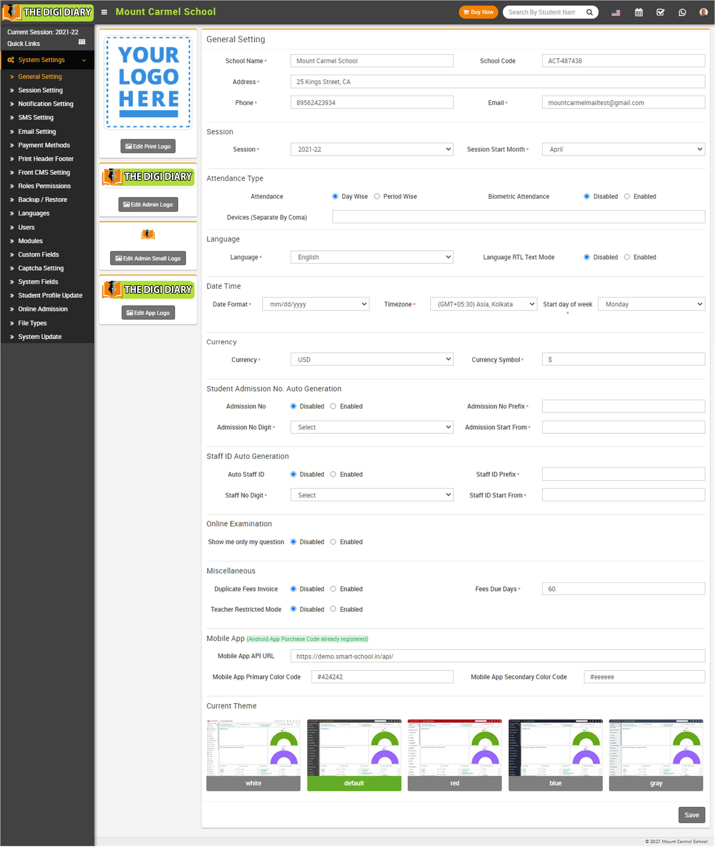Open the user profile avatar
The height and width of the screenshot is (848, 715).
(x=703, y=12)
